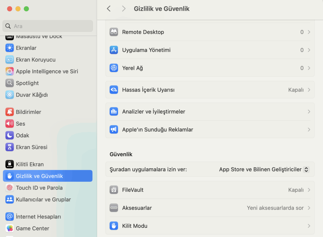Open Bildirimler in the sidebar
This screenshot has height=237, width=323.
click(28, 112)
